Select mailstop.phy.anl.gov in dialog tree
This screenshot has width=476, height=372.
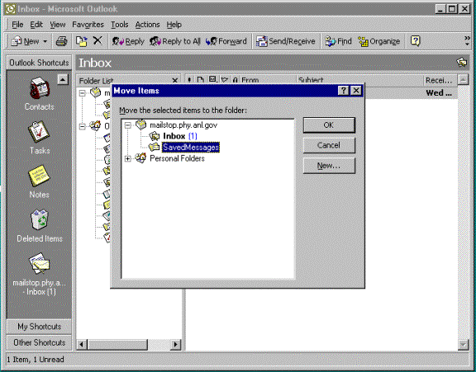pos(183,125)
